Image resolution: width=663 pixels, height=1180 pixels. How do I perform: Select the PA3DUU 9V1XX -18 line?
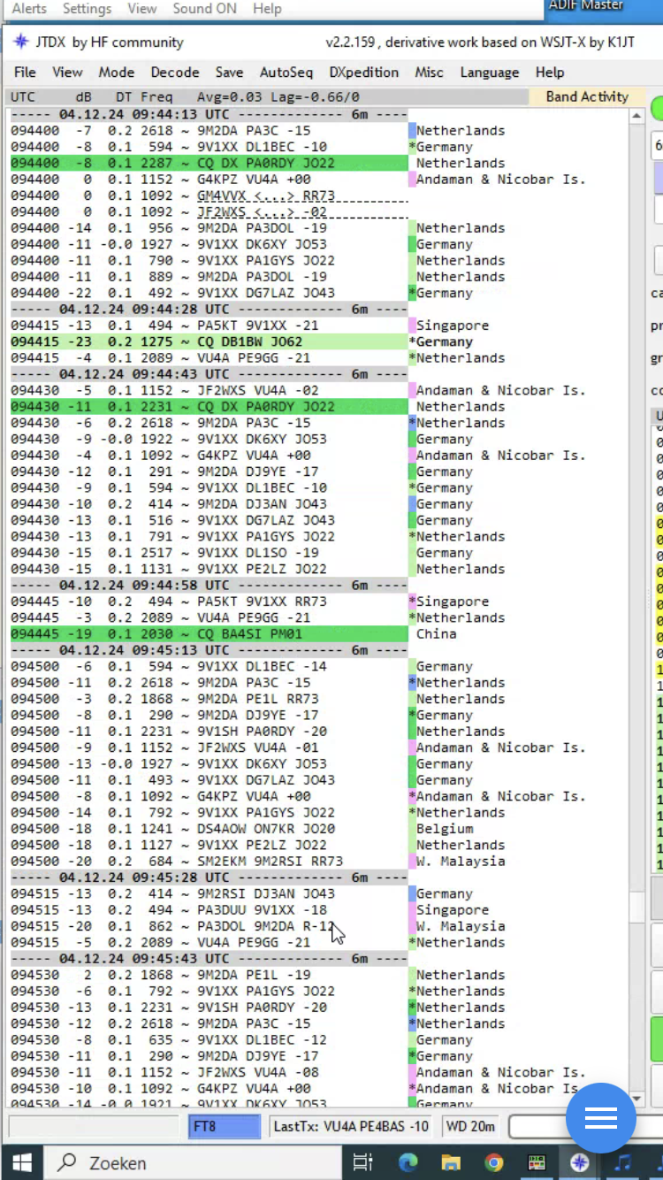(x=209, y=910)
